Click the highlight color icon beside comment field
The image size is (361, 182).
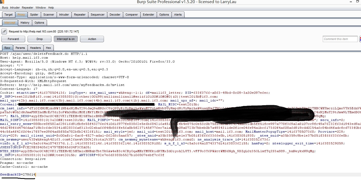[x=360, y=39]
